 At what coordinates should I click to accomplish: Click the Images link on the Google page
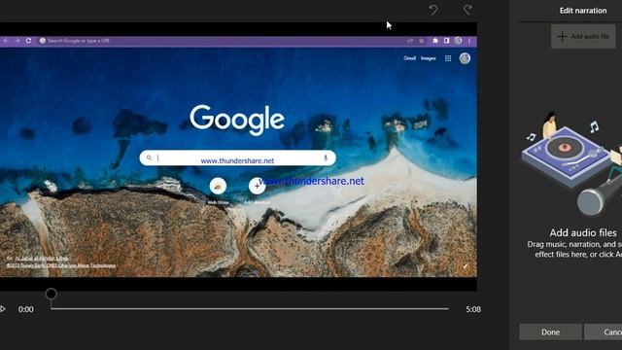(x=429, y=58)
